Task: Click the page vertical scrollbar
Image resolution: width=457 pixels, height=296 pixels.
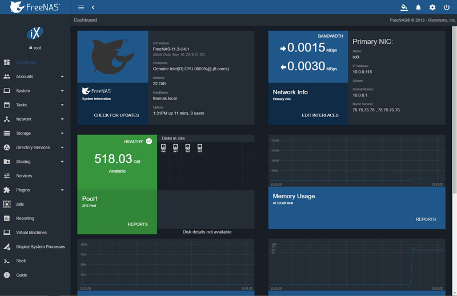Action: click(454, 114)
